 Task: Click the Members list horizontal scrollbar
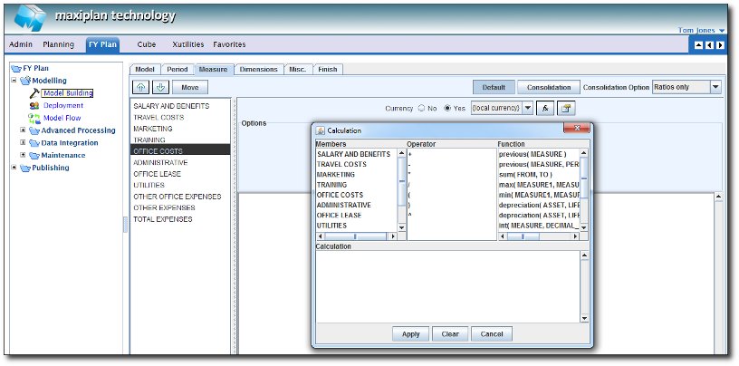pyautogui.click(x=355, y=236)
